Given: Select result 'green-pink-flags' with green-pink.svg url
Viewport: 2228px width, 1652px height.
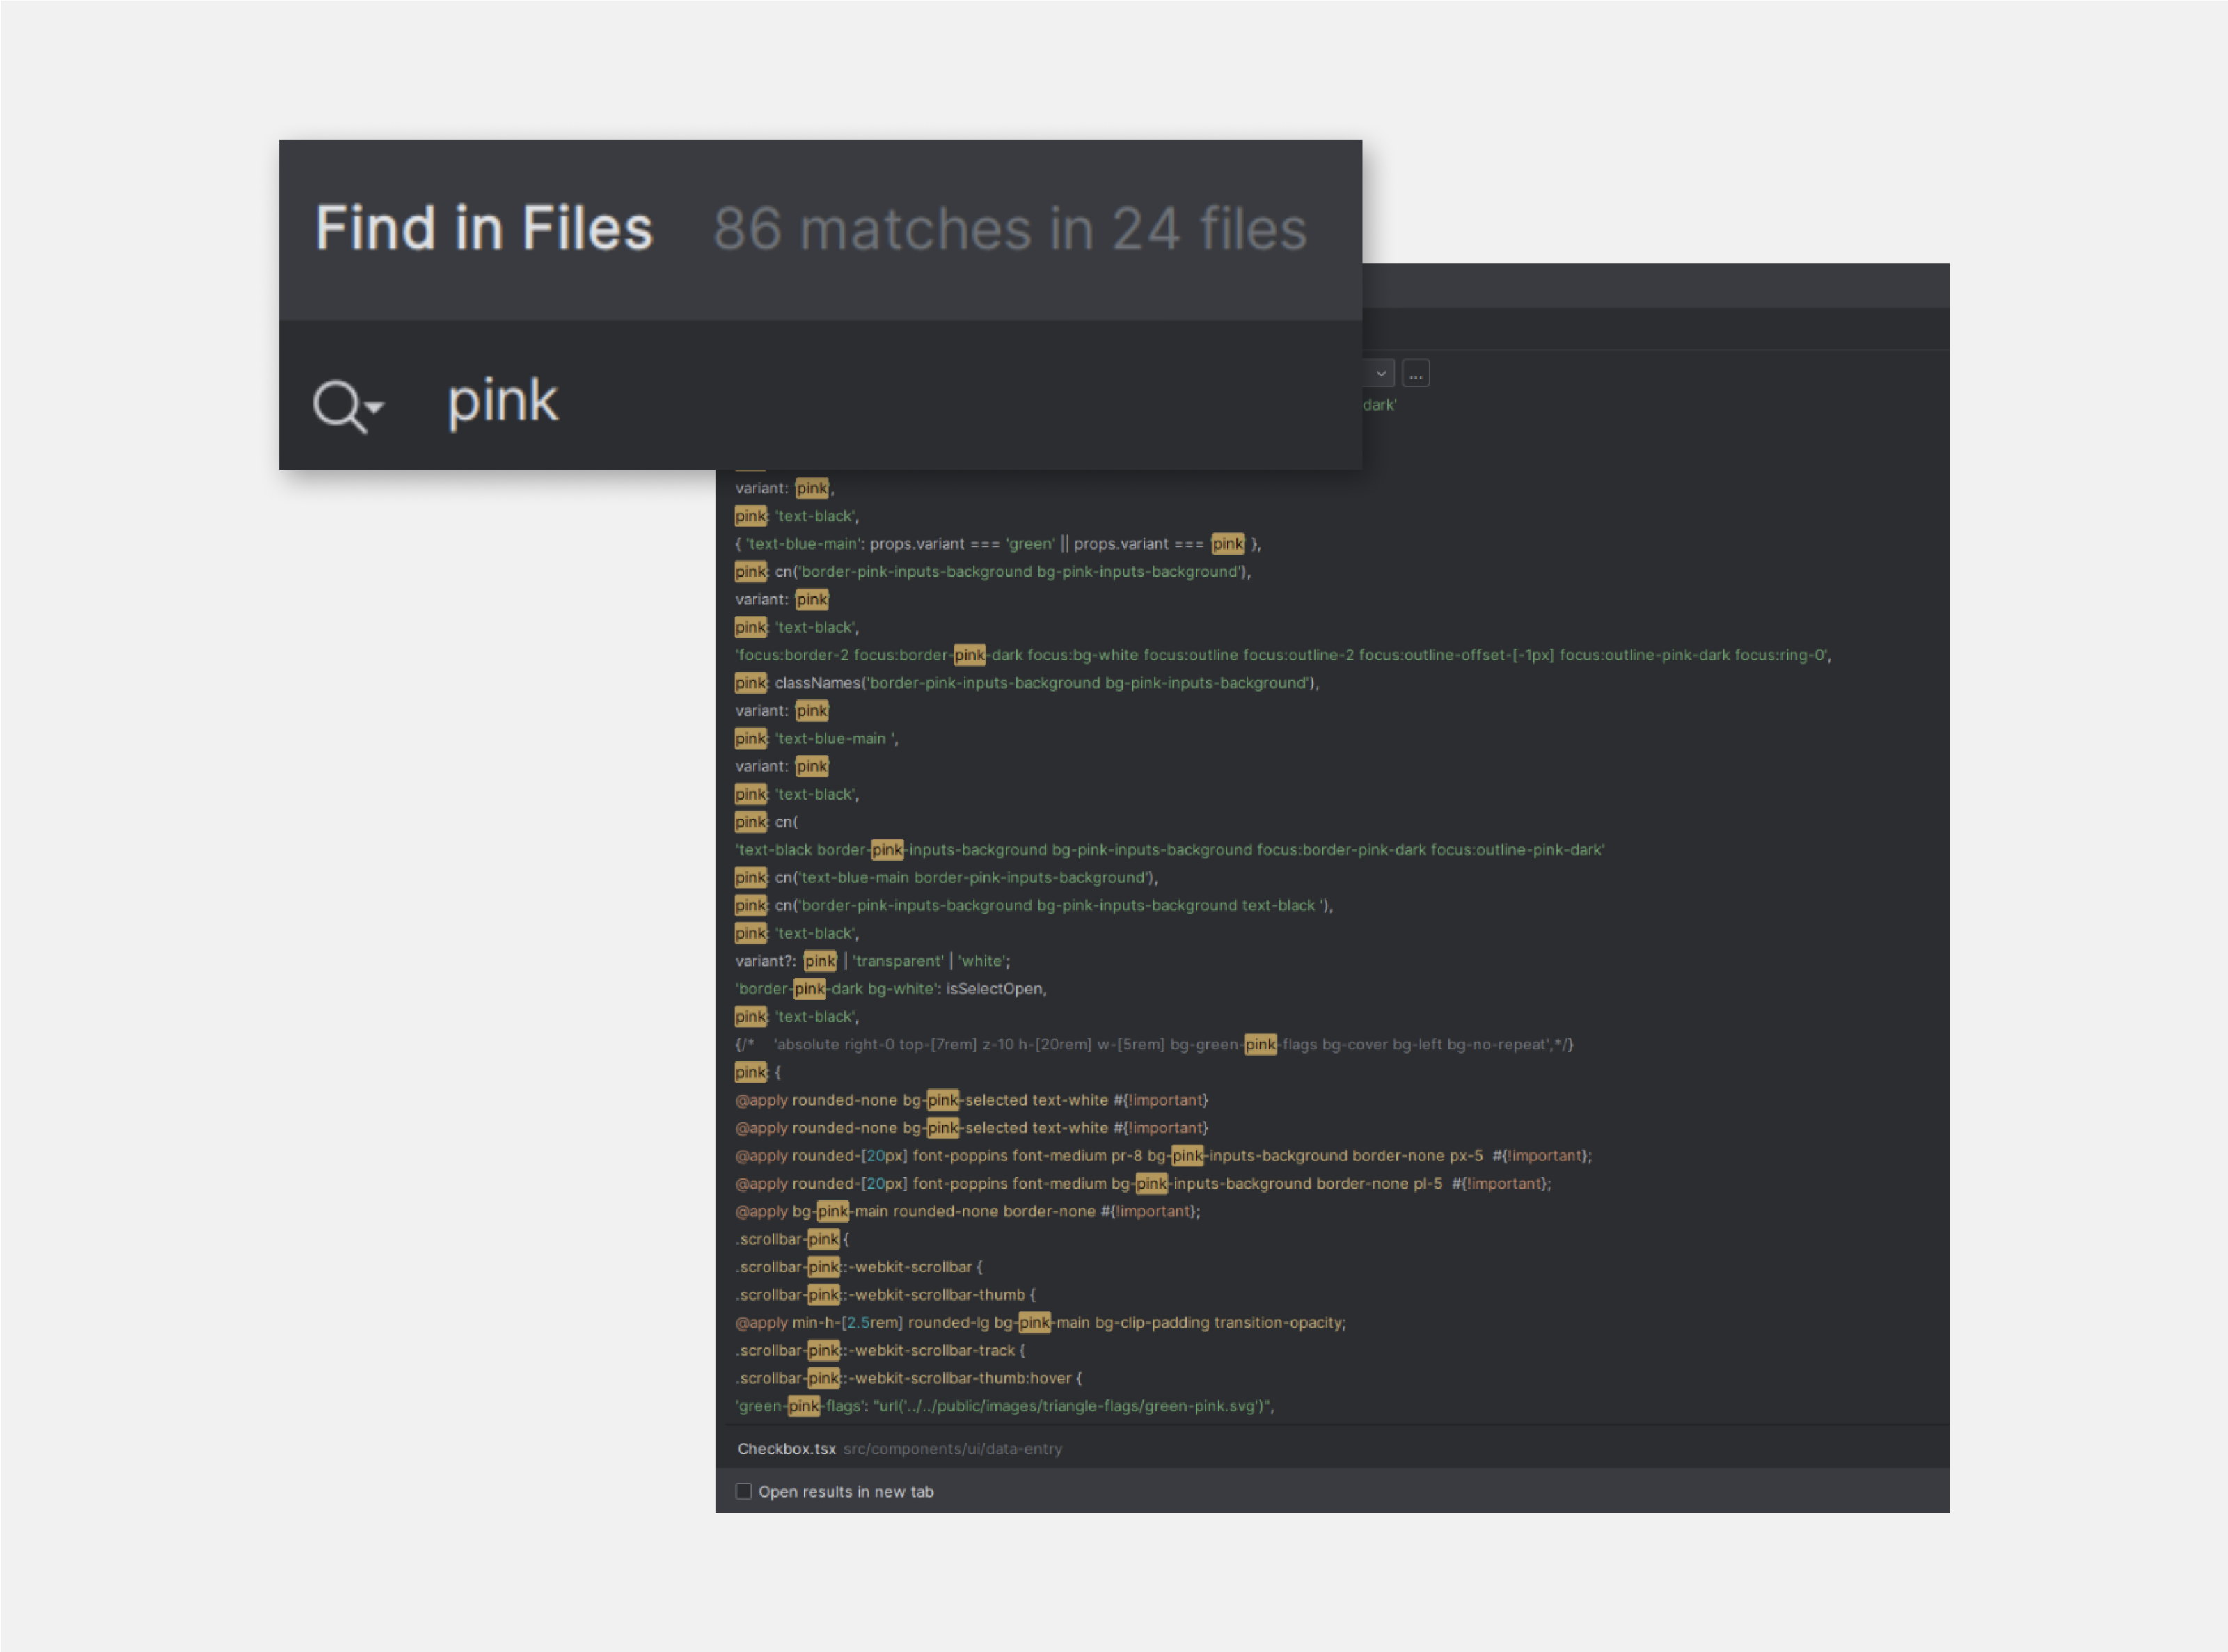Looking at the screenshot, I should click(x=1004, y=1406).
